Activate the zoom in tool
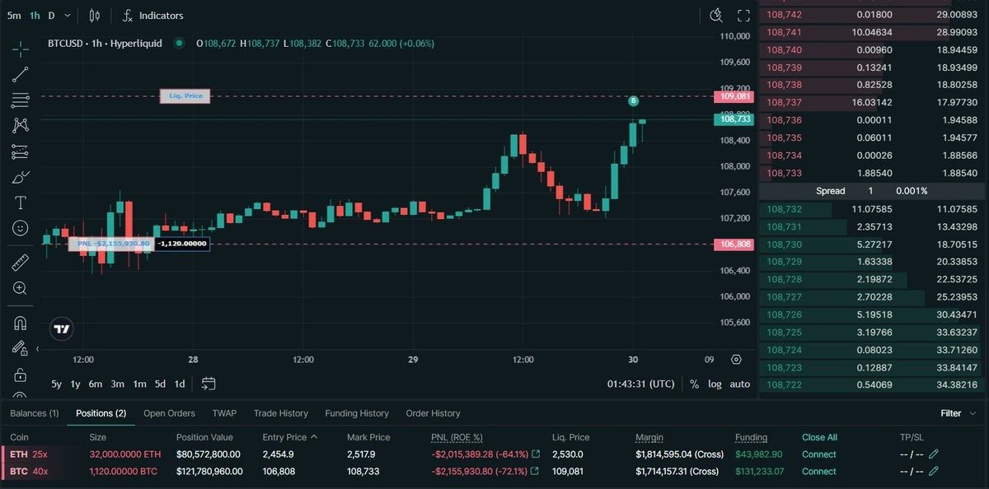Viewport: 989px width, 489px height. (20, 288)
